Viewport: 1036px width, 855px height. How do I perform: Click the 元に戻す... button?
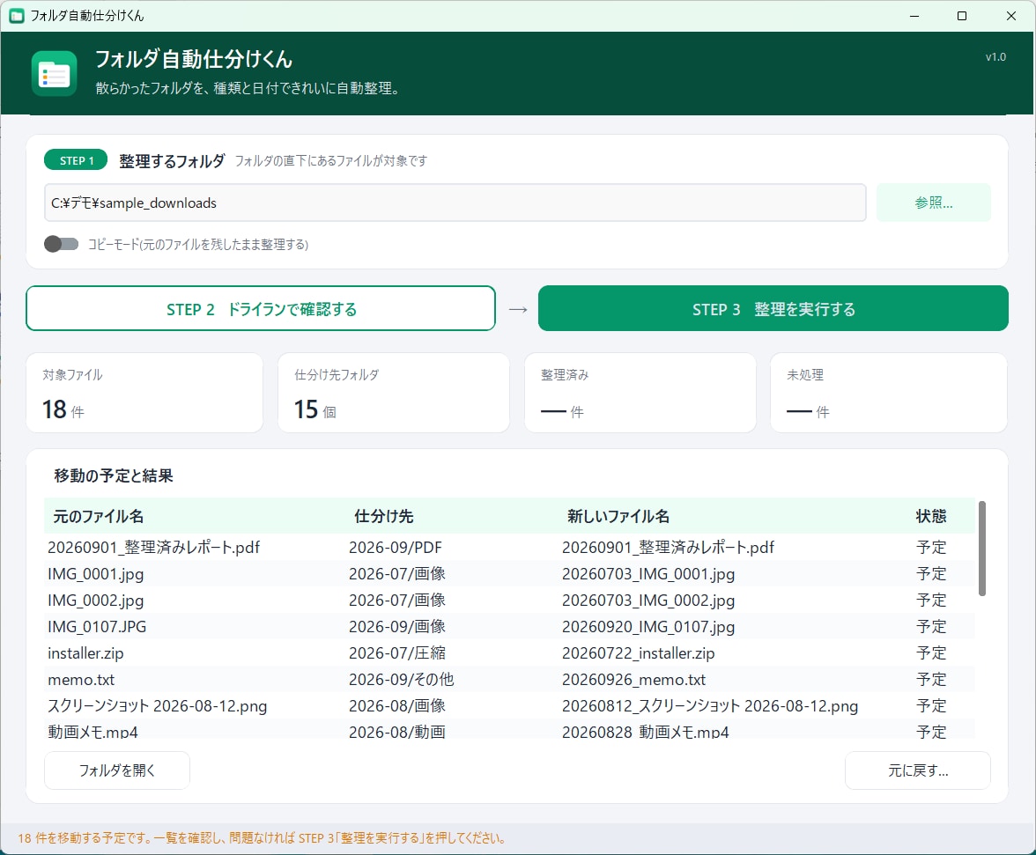(918, 770)
